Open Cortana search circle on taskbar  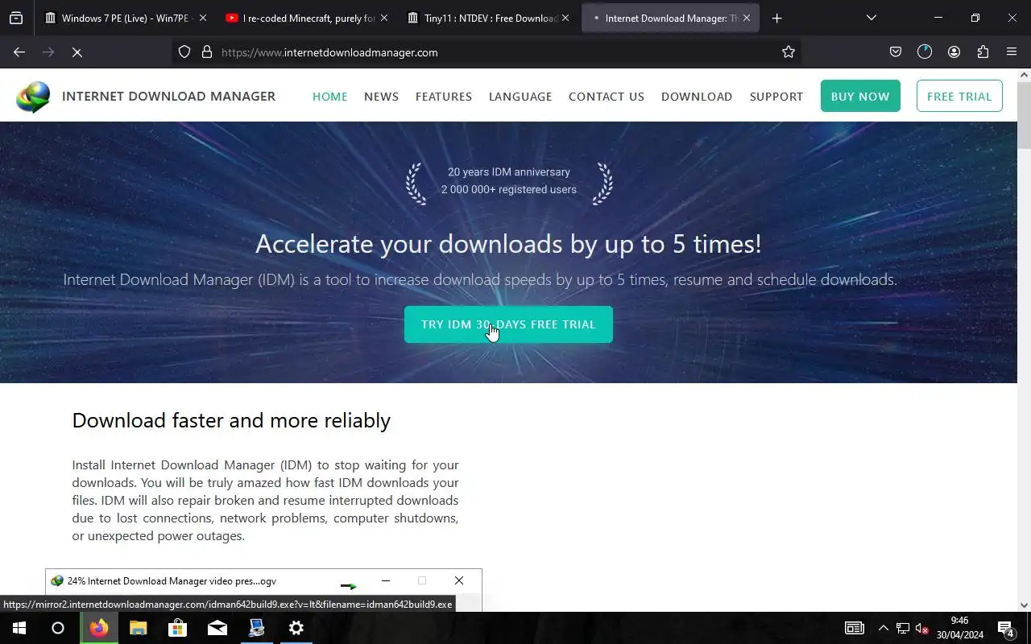point(58,628)
